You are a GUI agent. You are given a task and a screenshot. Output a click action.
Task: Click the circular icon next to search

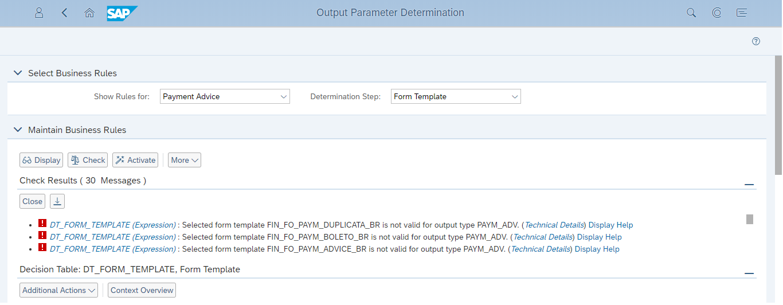tap(717, 13)
